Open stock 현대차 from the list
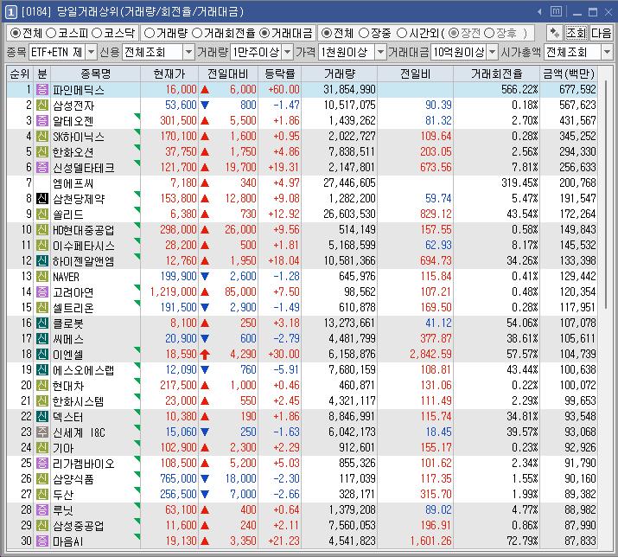This screenshot has width=618, height=557. pyautogui.click(x=68, y=386)
